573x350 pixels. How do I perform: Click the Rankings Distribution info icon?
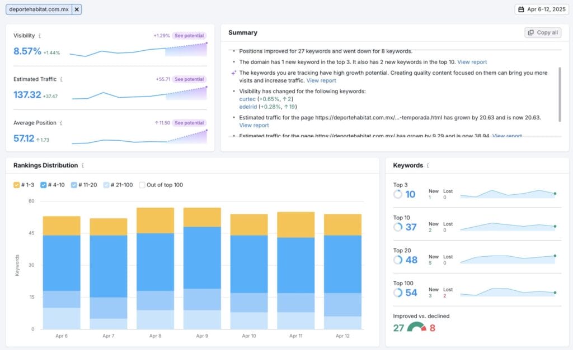(83, 166)
